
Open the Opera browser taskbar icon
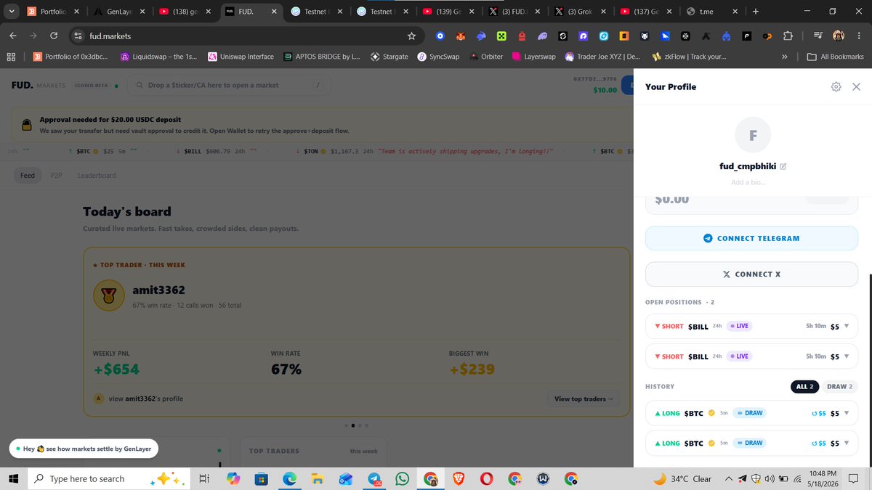(x=486, y=478)
